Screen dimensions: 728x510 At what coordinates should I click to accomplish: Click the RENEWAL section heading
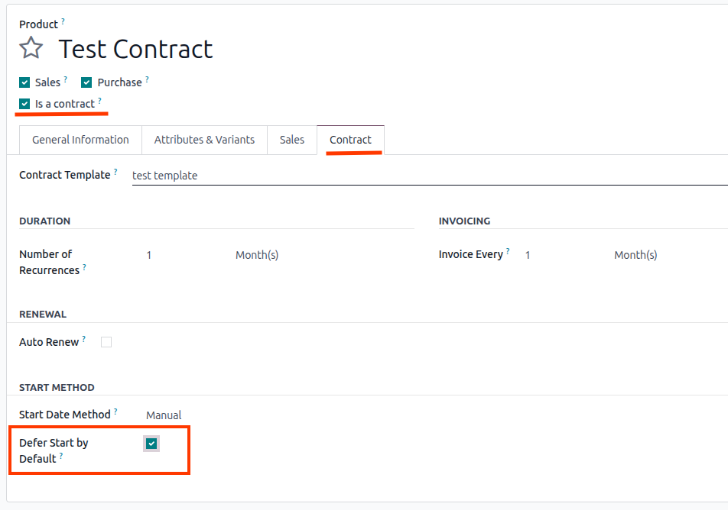[x=43, y=314]
